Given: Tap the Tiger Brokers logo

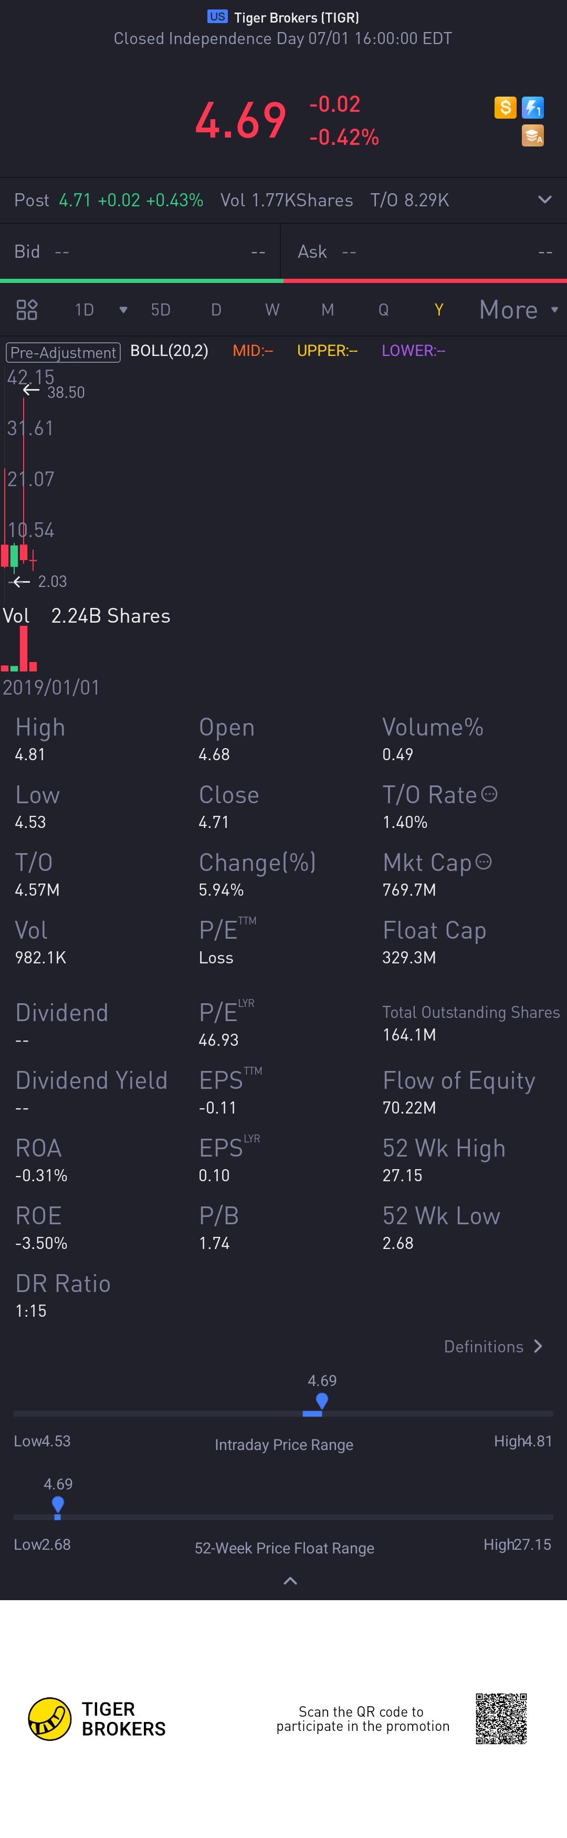Looking at the screenshot, I should pyautogui.click(x=50, y=1719).
